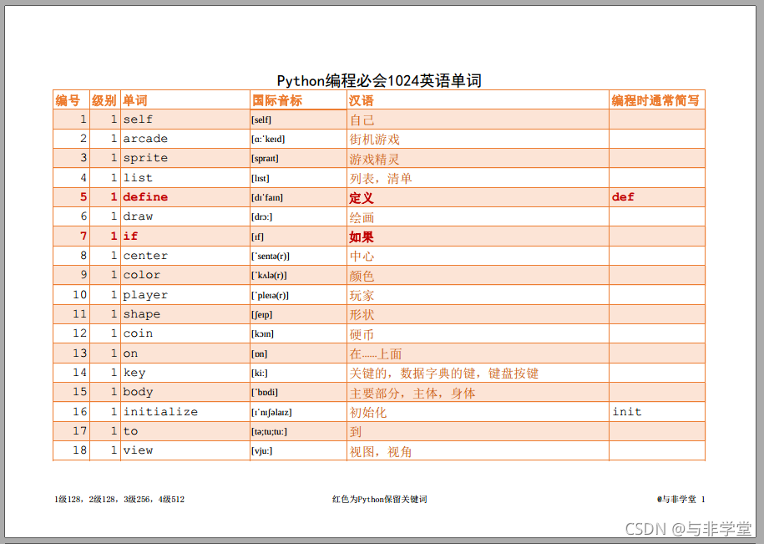Click the red Chinese meaning '定义'
This screenshot has height=544, width=764.
tap(362, 198)
